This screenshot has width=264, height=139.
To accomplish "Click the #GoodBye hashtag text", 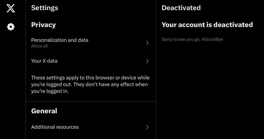I will coord(212,39).
